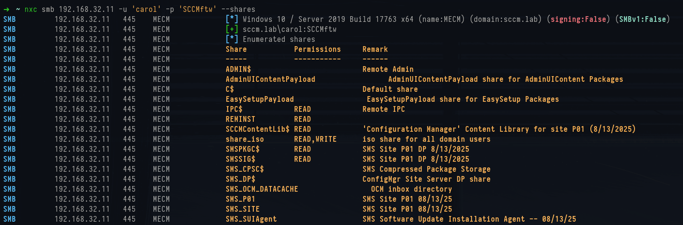Image resolution: width=683 pixels, height=225 pixels.
Task: Click MECM hostname in the ADMIN$ row
Action: 162,69
